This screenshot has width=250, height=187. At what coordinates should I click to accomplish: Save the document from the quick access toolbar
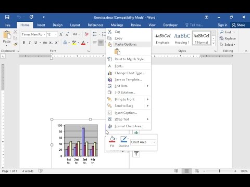pyautogui.click(x=7, y=17)
